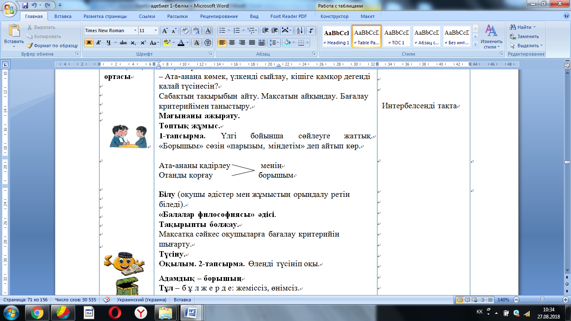Screen dimensions: 571x321
Task: Click the Redo icon in quick access toolbar
Action: tap(47, 5)
